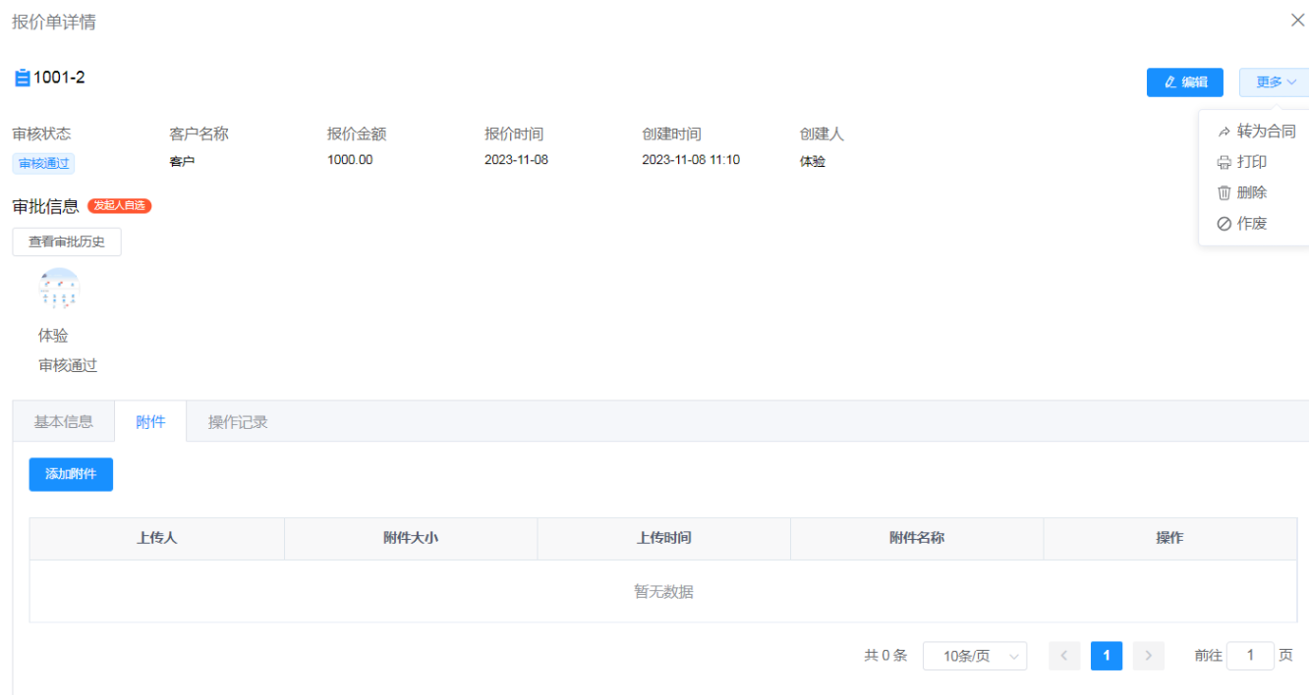Click the 前往 page number input field
The height and width of the screenshot is (695, 1309).
click(1250, 655)
